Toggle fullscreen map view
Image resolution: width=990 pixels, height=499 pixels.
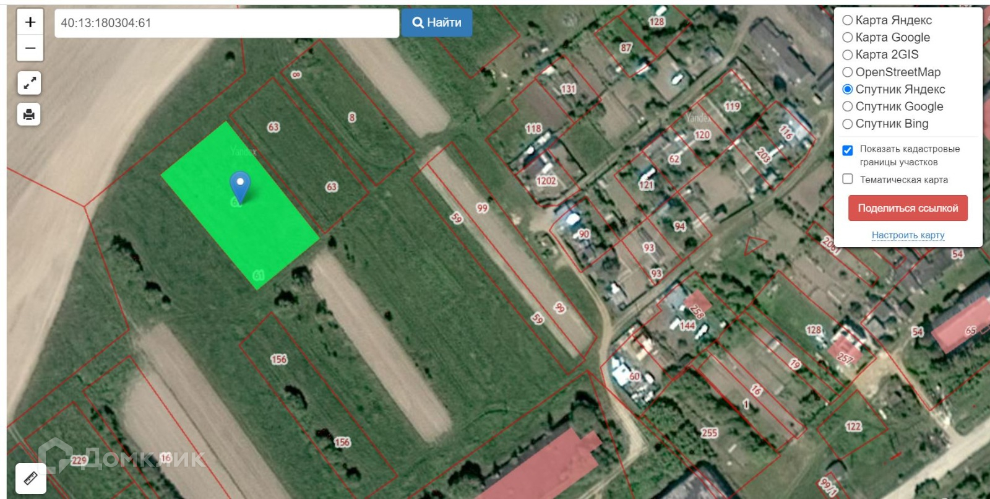click(x=29, y=83)
